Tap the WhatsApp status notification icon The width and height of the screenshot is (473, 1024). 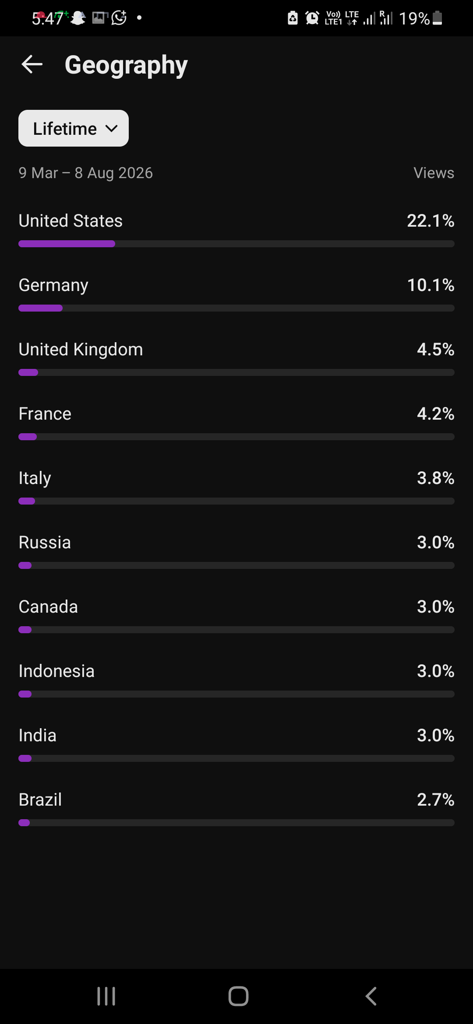119,18
